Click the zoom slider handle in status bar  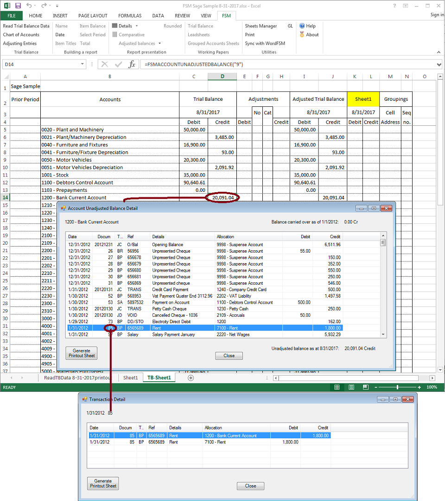(397, 387)
